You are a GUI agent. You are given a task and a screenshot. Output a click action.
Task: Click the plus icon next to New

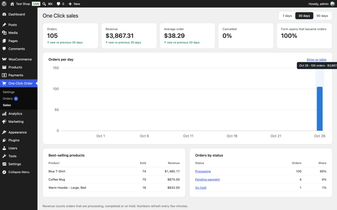[x=70, y=4]
